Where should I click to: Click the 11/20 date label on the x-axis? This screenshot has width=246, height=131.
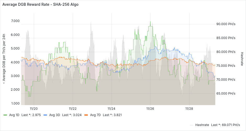pos(34,108)
